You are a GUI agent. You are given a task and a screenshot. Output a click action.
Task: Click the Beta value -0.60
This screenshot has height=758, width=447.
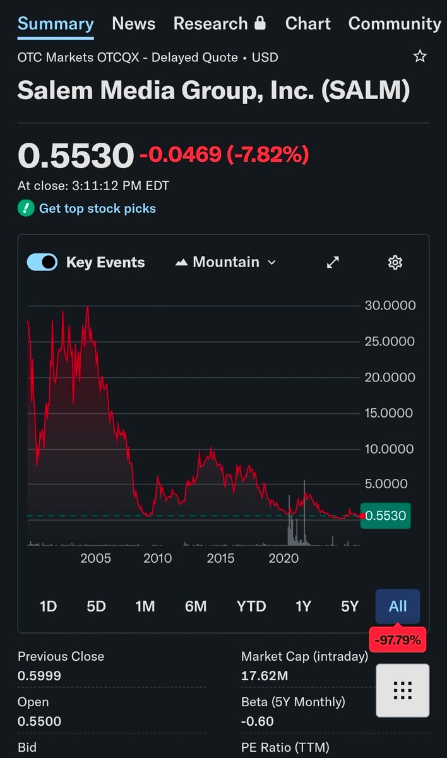[257, 721]
